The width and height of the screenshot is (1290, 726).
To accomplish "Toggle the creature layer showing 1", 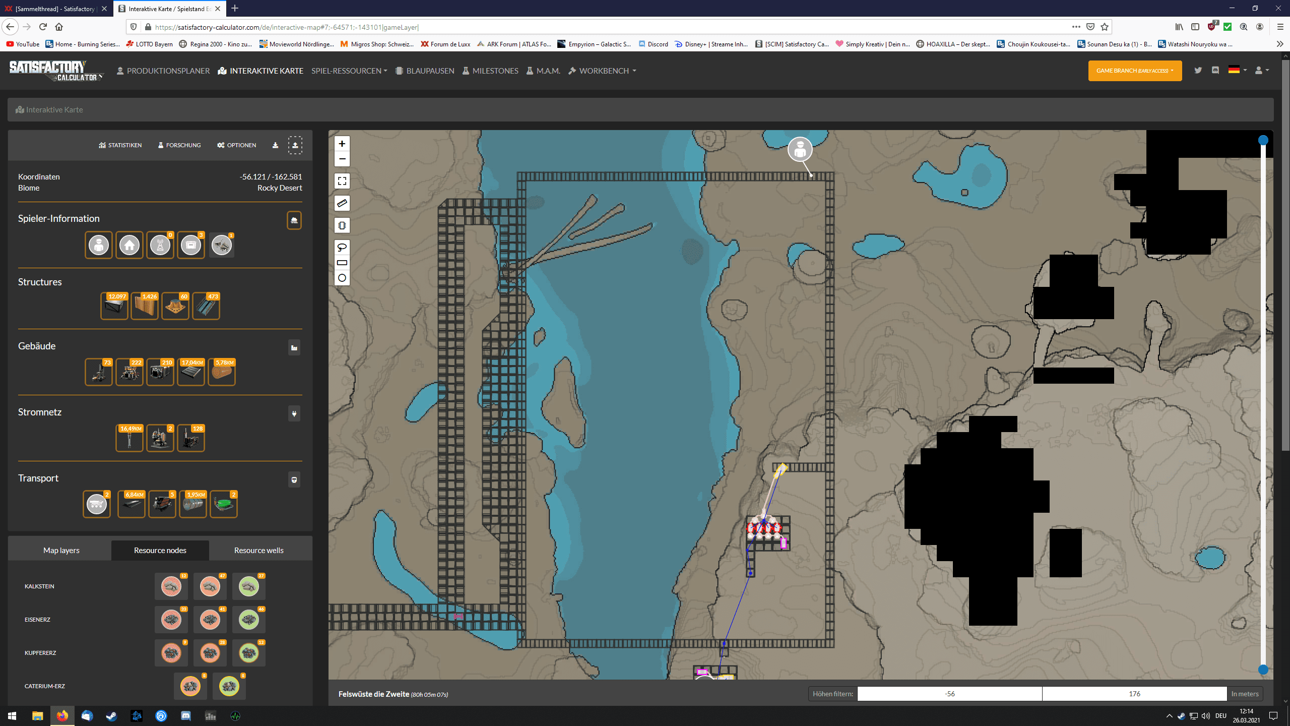I will pyautogui.click(x=222, y=246).
